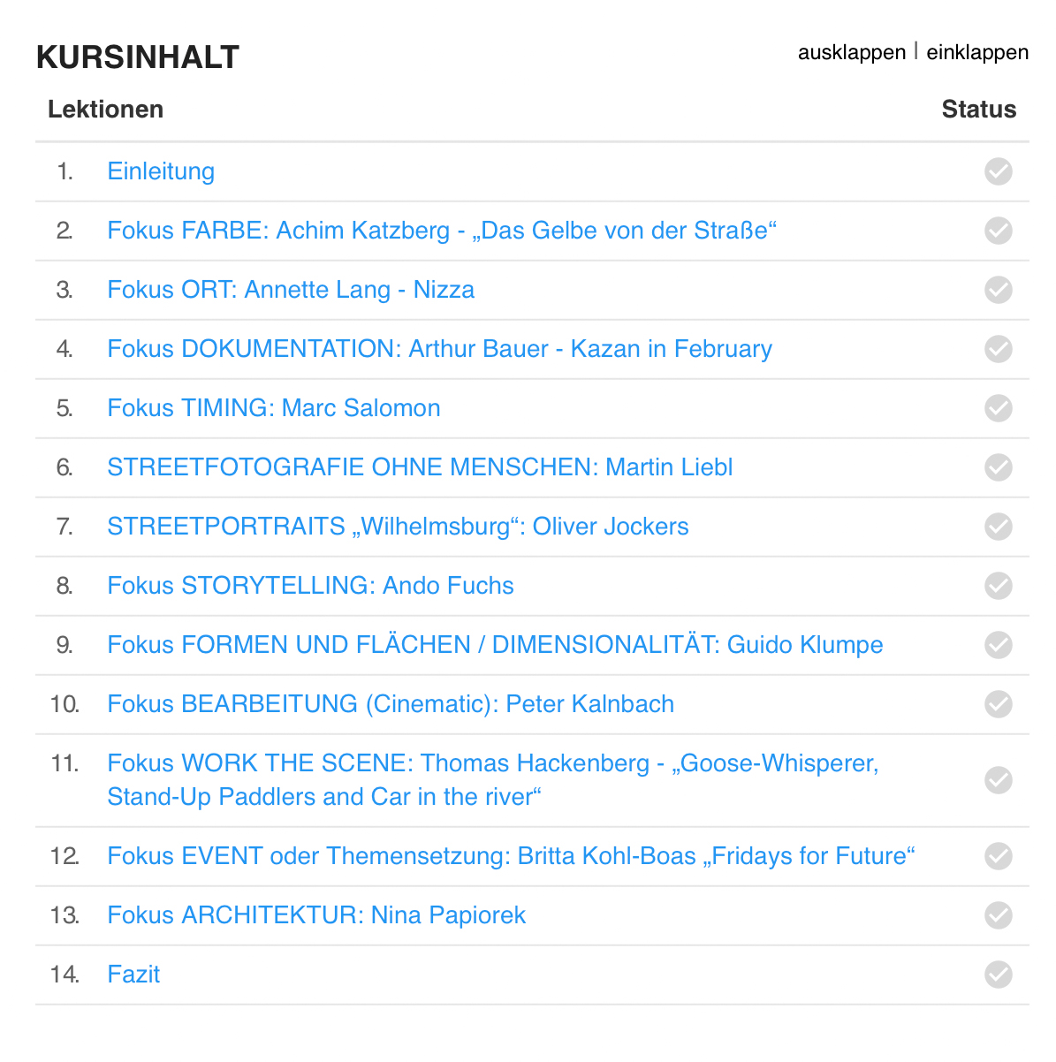Toggle completion mark for Annette Lang lesson
1056x1062 pixels.
(998, 290)
